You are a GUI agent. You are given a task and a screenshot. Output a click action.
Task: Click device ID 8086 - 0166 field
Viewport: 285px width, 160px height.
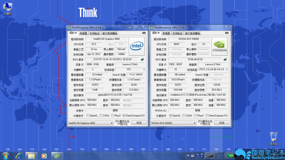coord(93,64)
